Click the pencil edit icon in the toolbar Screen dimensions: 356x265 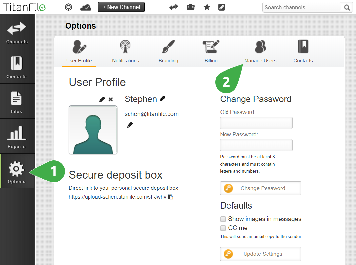222,7
